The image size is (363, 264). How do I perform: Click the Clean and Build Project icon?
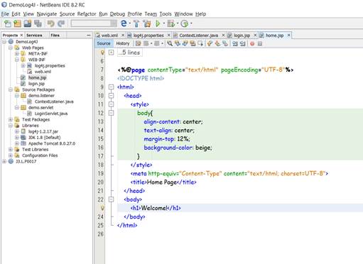point(147,23)
